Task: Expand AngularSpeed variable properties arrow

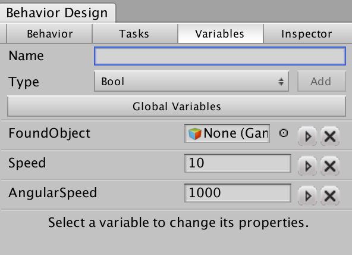Action: click(x=307, y=196)
